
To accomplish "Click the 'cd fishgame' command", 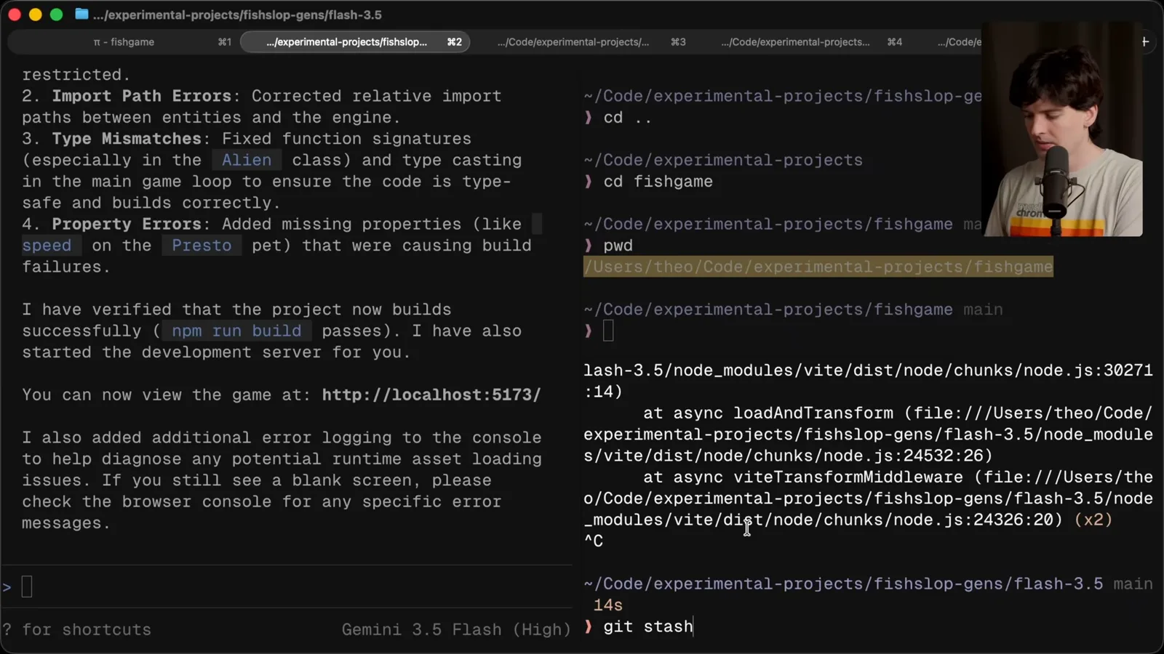I will coord(658,181).
